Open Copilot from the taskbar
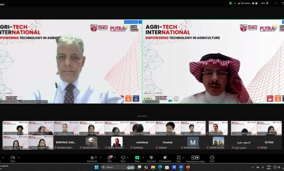This screenshot has height=171, width=284. [146, 167]
